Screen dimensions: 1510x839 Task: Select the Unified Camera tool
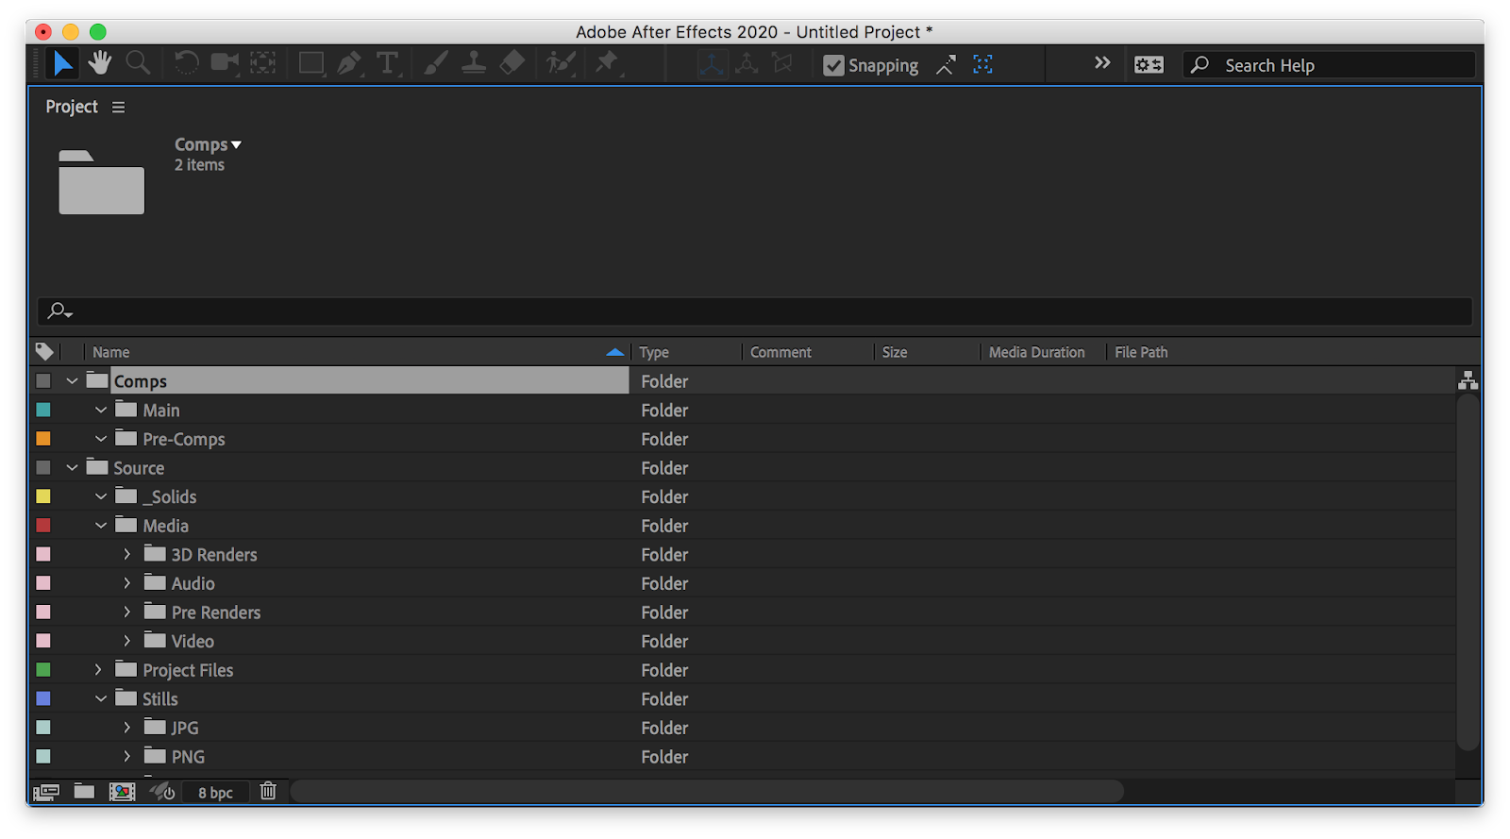click(x=225, y=63)
